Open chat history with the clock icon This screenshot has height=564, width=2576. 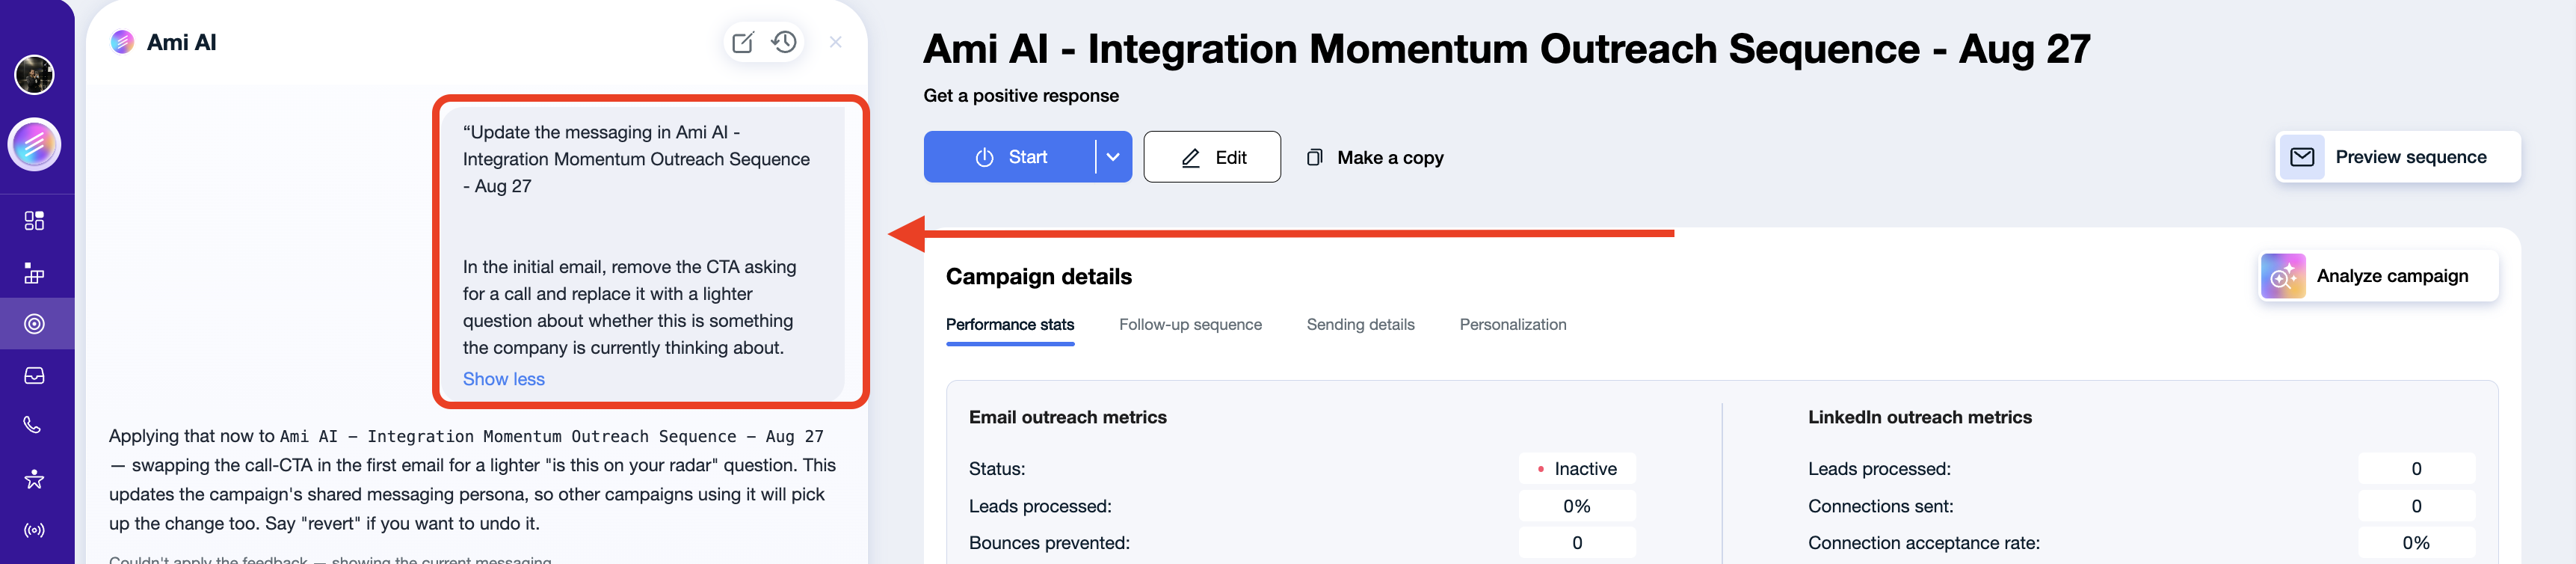tap(785, 42)
